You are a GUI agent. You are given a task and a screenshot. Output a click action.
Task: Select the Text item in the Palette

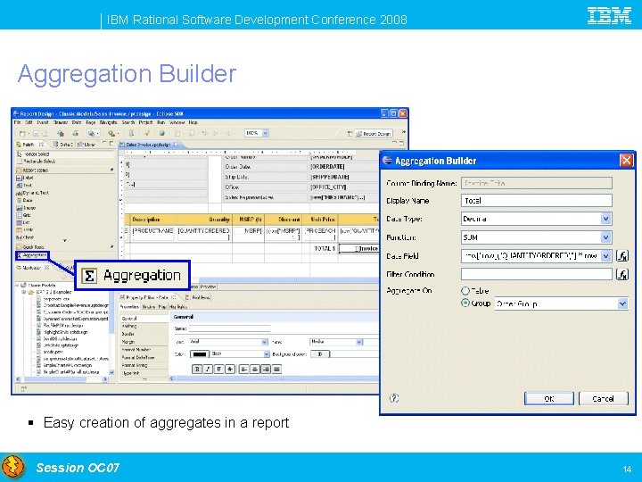click(24, 186)
